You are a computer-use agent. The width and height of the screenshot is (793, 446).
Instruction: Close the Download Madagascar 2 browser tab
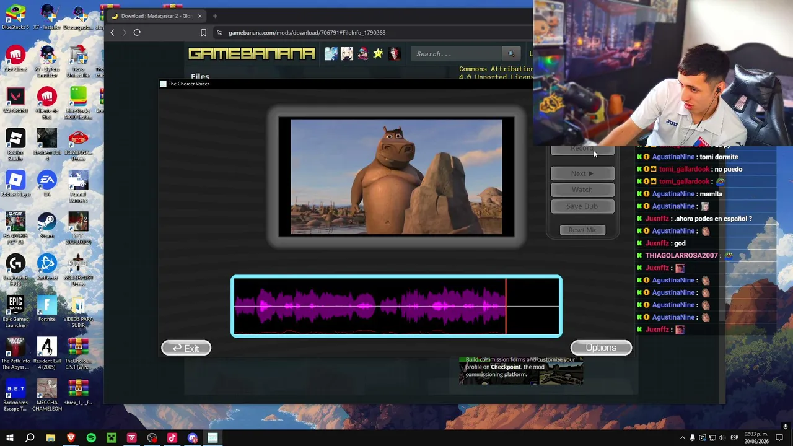[x=199, y=16]
